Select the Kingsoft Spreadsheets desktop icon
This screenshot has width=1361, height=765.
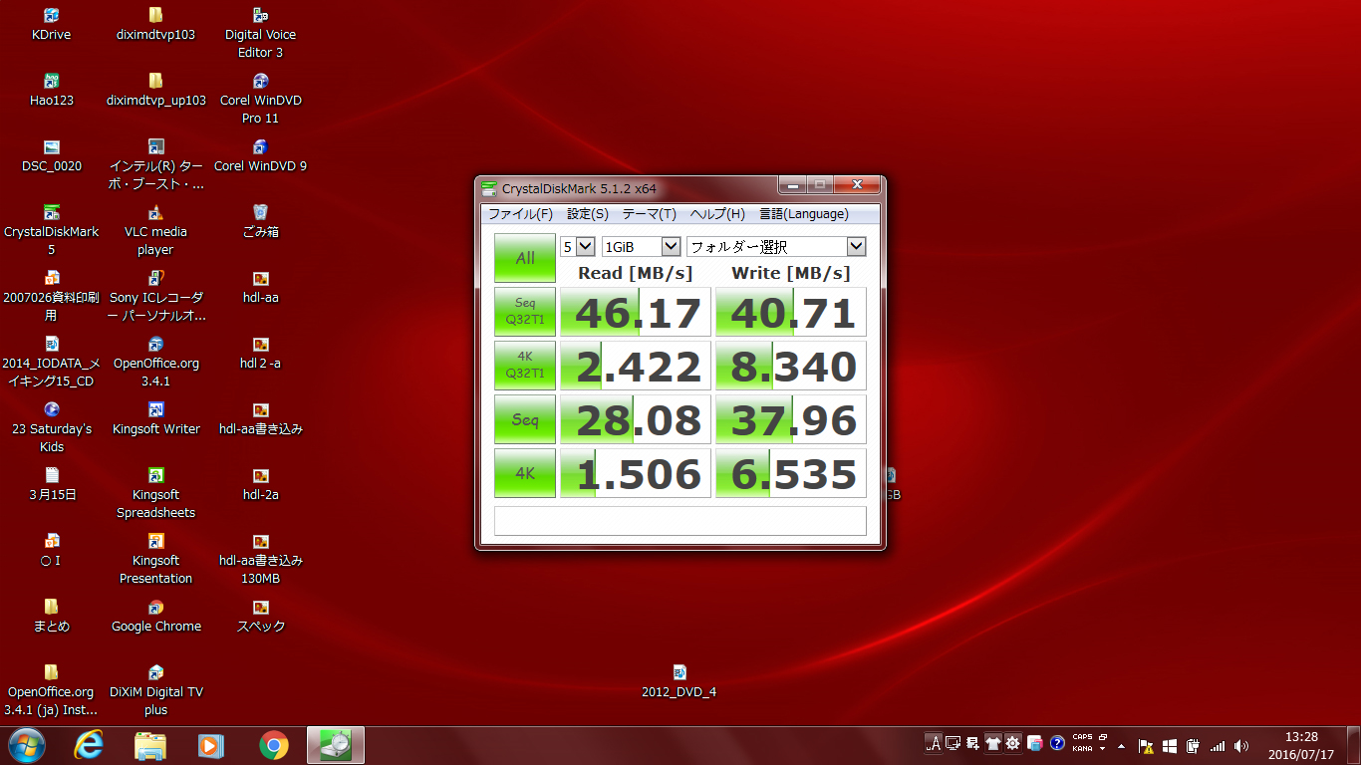155,494
